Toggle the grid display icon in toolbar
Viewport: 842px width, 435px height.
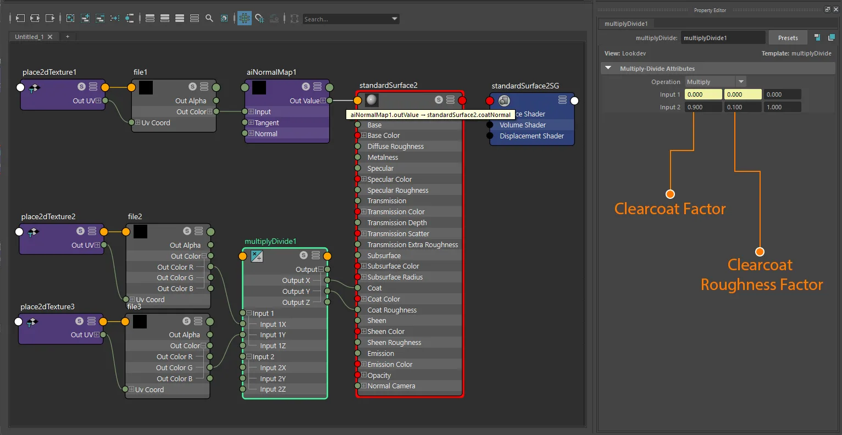(x=245, y=18)
